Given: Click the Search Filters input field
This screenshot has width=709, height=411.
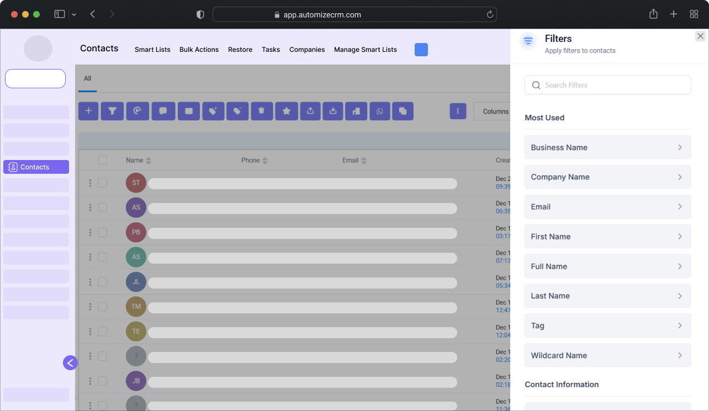Looking at the screenshot, I should click(607, 85).
